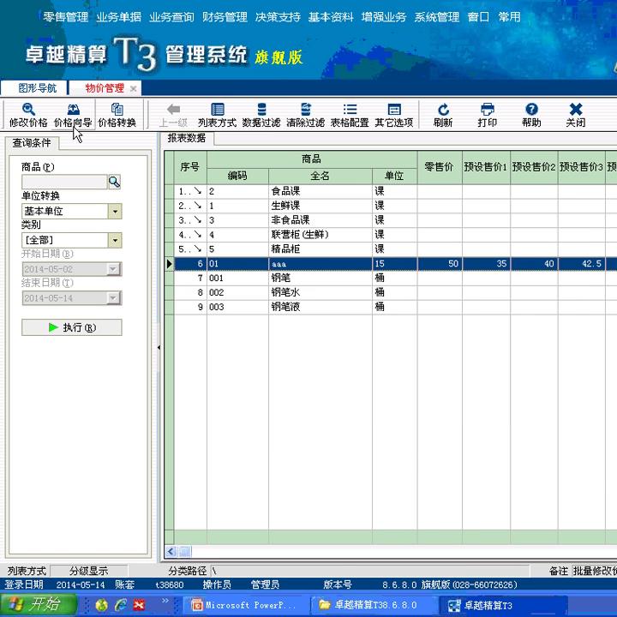Open 表格配置 table configuration
This screenshot has height=617, width=617.
(x=350, y=116)
